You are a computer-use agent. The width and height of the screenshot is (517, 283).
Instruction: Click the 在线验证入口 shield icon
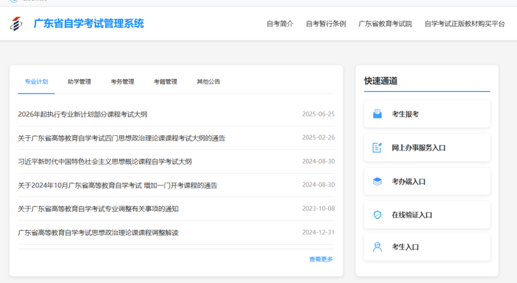(x=377, y=215)
